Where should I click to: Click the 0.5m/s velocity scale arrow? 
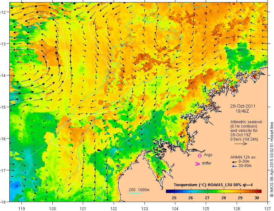pyautogui.click(x=241, y=144)
